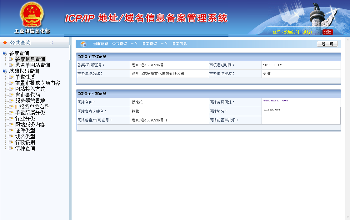Screen dimensions: 350x220
Task: Click the red 退出 logout button
Action: click(328, 32)
